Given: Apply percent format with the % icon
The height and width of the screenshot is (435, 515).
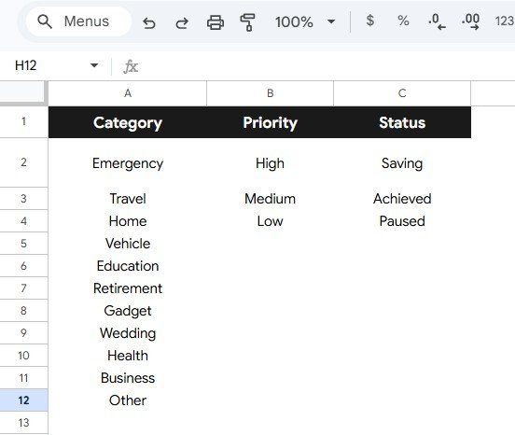Looking at the screenshot, I should tap(403, 21).
